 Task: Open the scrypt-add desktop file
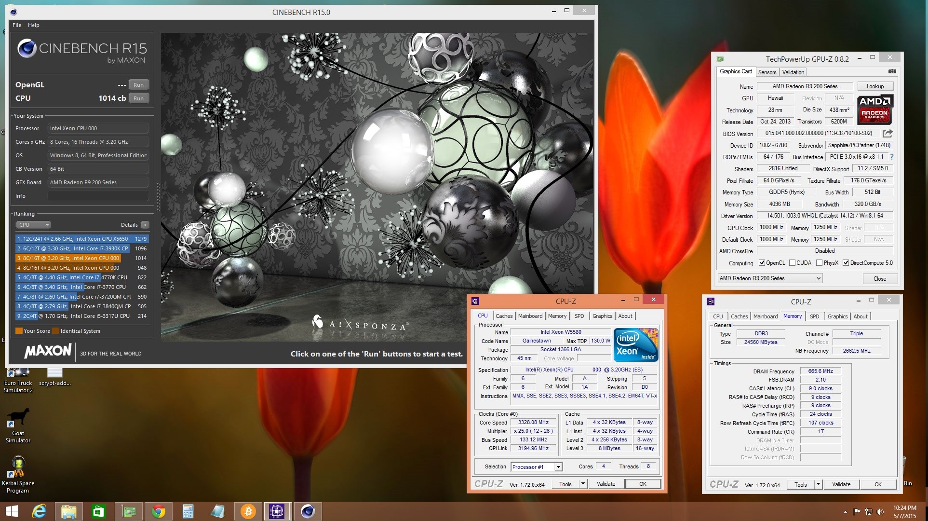coord(55,377)
